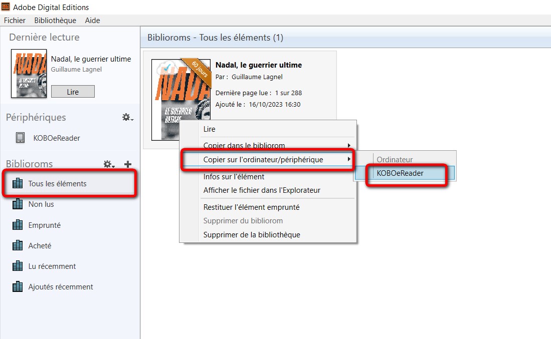Select the Non lus bookshelf icon
Viewport: 551px width, 339px height.
pos(18,204)
